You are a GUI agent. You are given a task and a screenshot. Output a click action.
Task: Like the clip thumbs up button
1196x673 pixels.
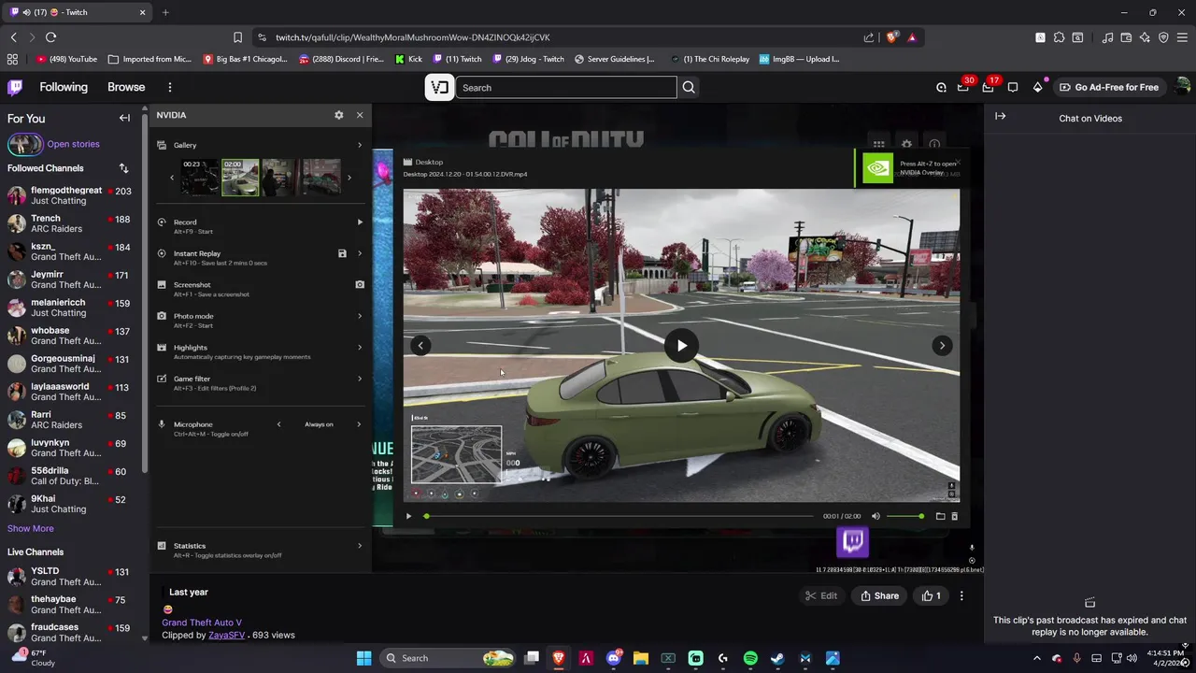[932, 595]
